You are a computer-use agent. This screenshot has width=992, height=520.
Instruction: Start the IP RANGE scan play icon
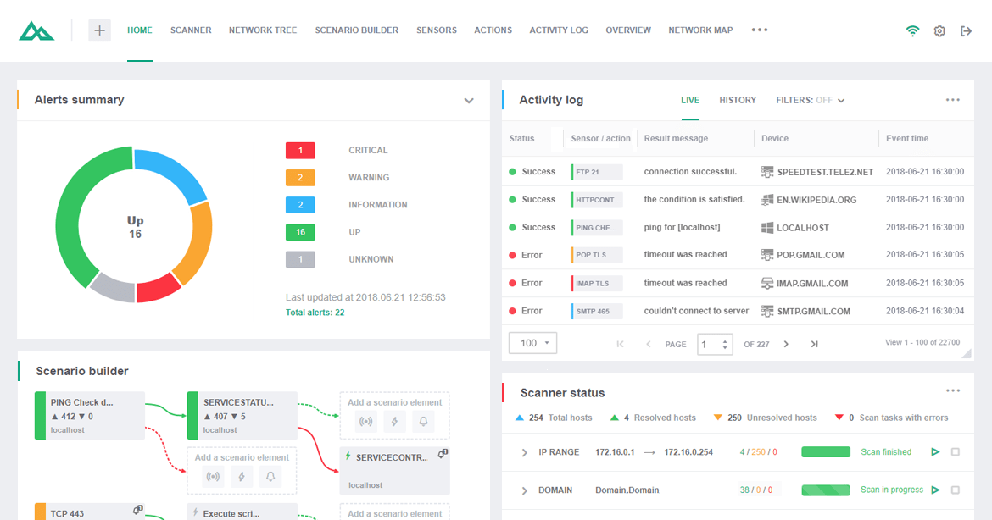tap(935, 451)
